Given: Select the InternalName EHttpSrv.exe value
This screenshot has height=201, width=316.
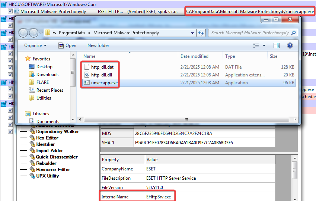Looking at the screenshot, I should click(159, 197).
